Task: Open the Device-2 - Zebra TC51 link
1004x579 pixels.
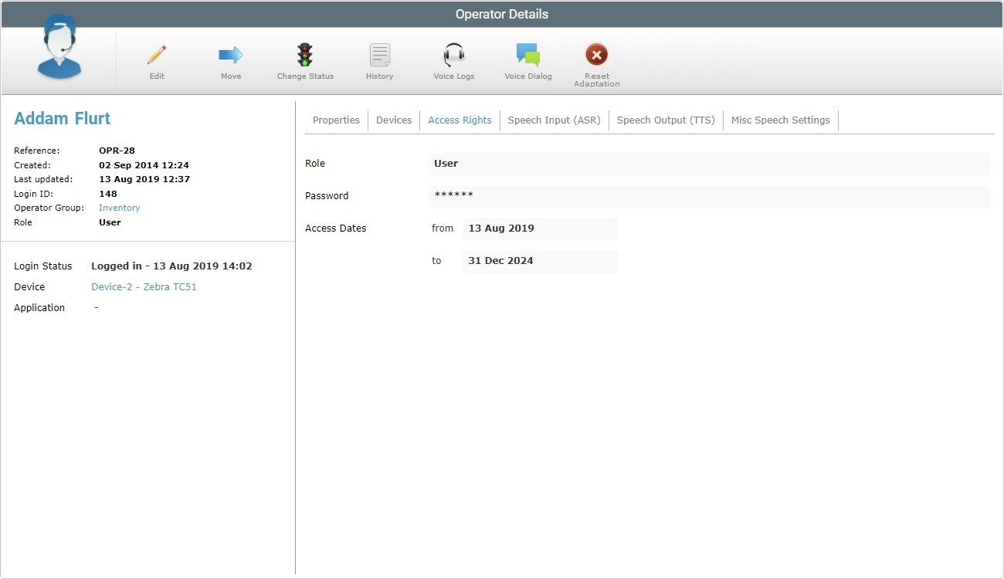Action: [x=144, y=286]
